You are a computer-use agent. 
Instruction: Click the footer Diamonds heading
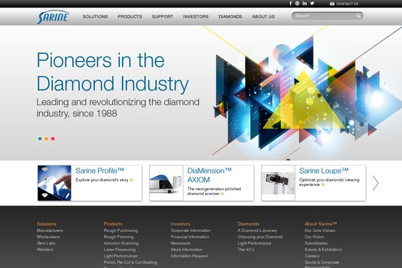coord(249,224)
